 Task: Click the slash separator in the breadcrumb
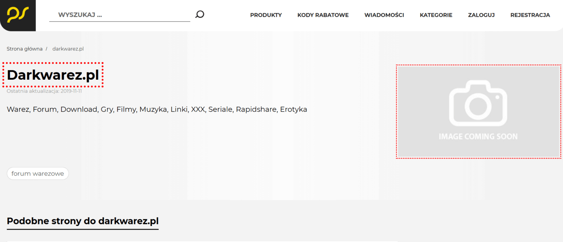(x=47, y=49)
